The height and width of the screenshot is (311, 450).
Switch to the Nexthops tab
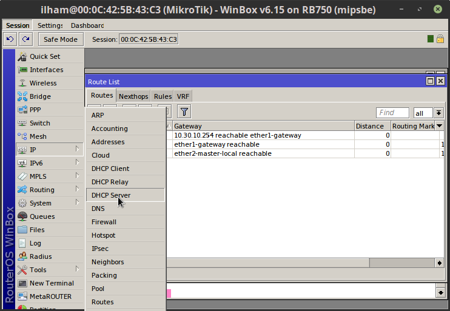pyautogui.click(x=133, y=96)
